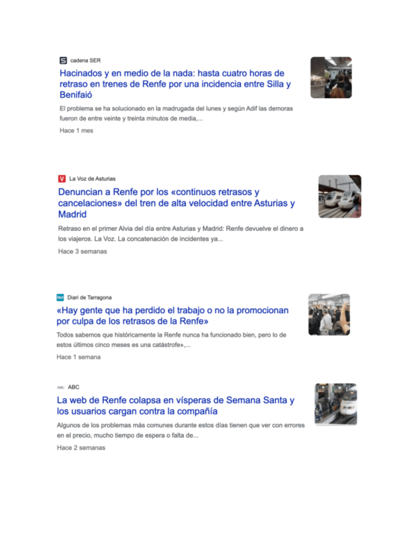420x544 pixels.
Task: Click the 'Diari de Tarragona' source name
Action: click(x=90, y=297)
